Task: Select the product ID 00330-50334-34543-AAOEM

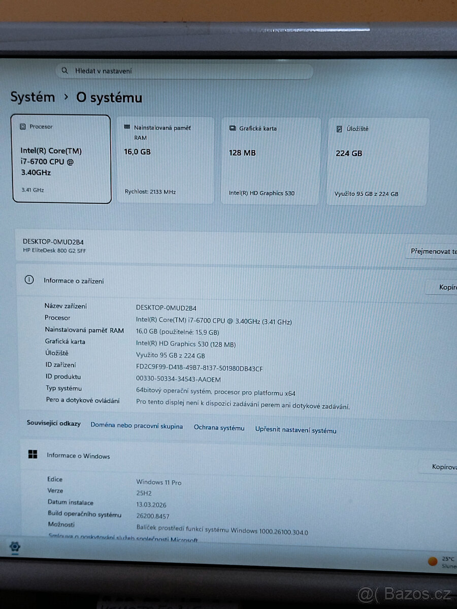Action: coord(178,379)
